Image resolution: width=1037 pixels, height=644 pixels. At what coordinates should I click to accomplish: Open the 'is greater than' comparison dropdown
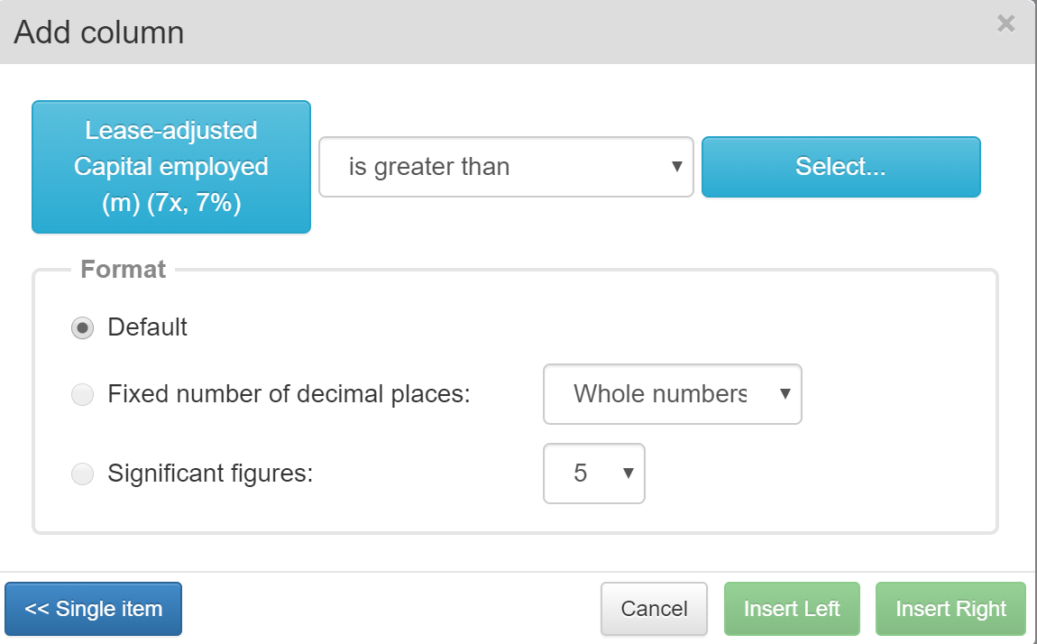(506, 167)
